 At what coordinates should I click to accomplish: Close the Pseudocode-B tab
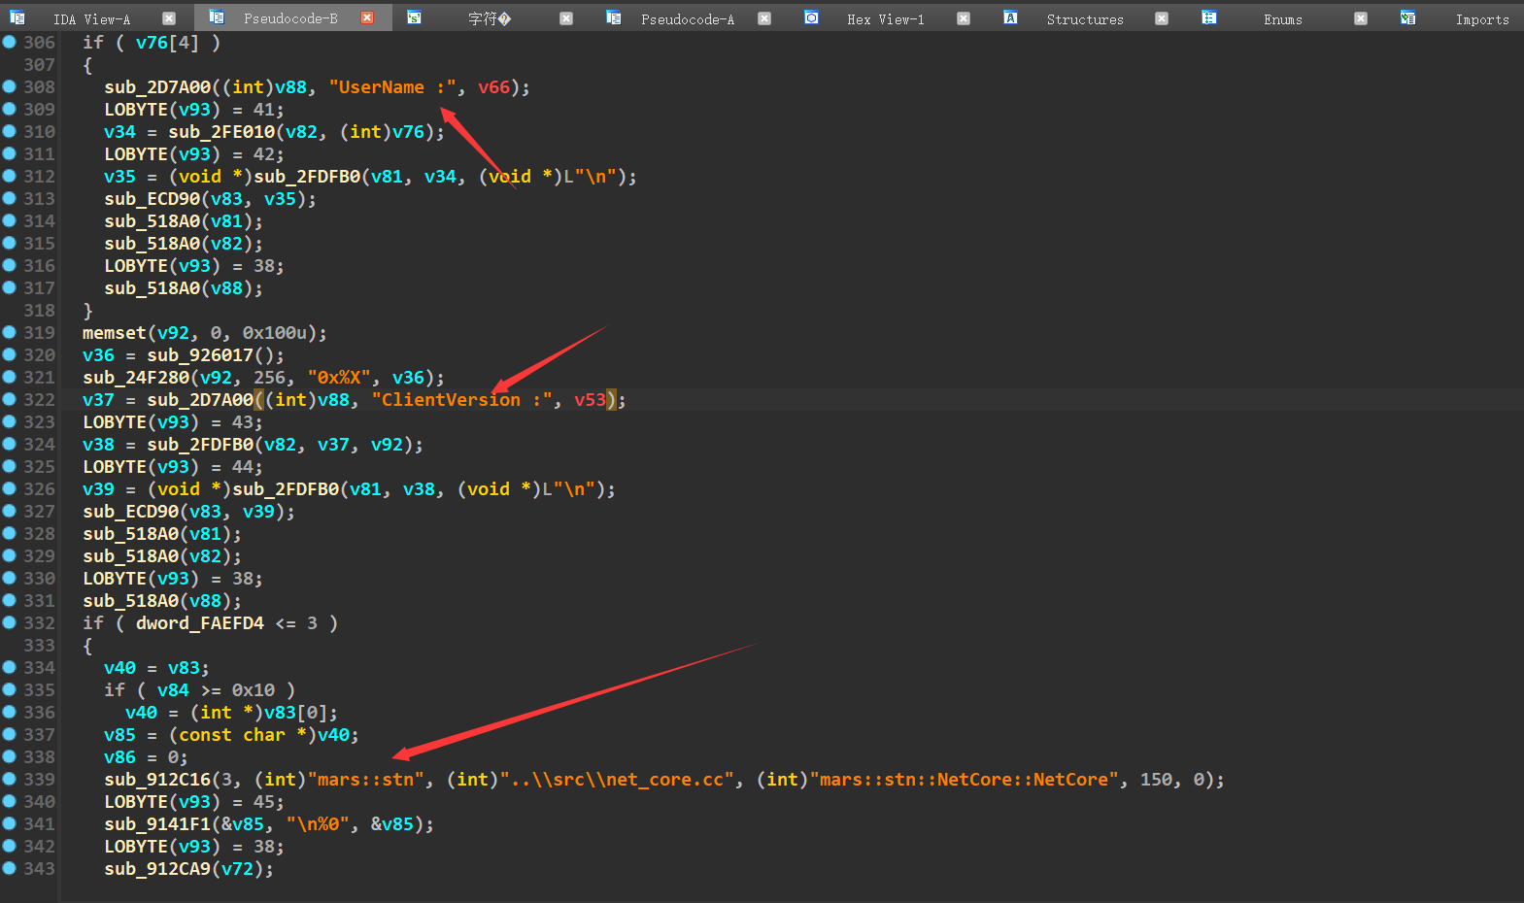click(x=367, y=18)
